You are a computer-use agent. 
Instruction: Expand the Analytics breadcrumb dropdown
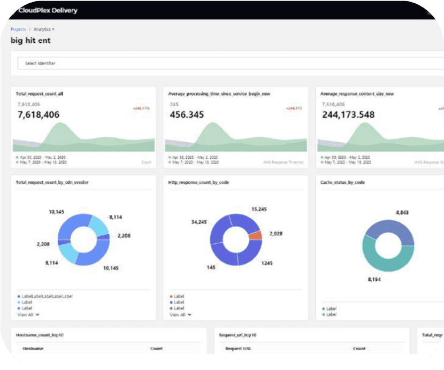[44, 29]
